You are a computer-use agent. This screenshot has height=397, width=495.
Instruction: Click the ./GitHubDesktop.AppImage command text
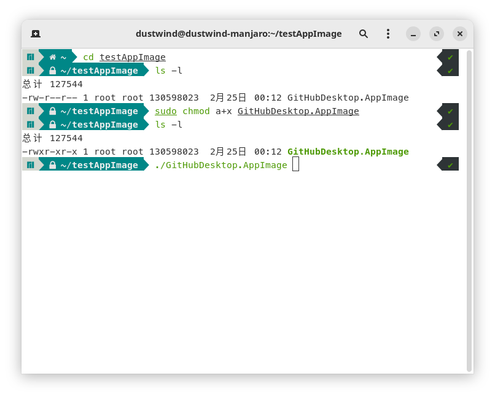(x=221, y=165)
